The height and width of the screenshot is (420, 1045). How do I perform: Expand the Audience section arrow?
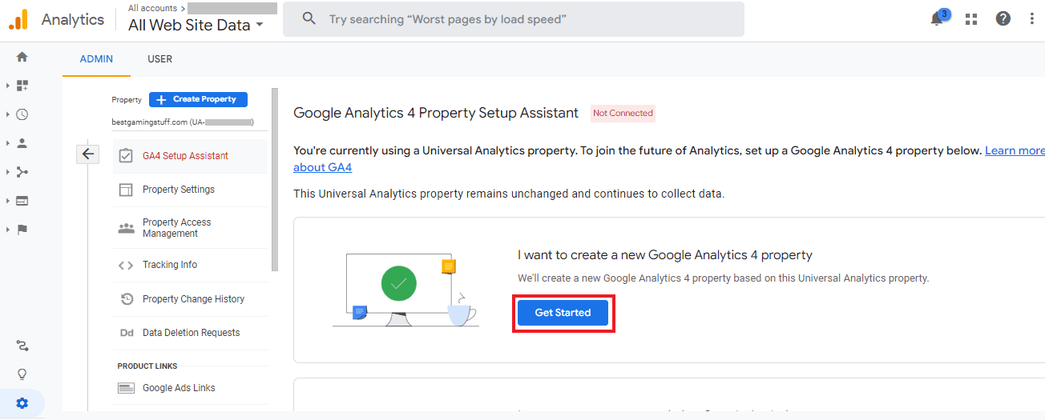coord(8,143)
